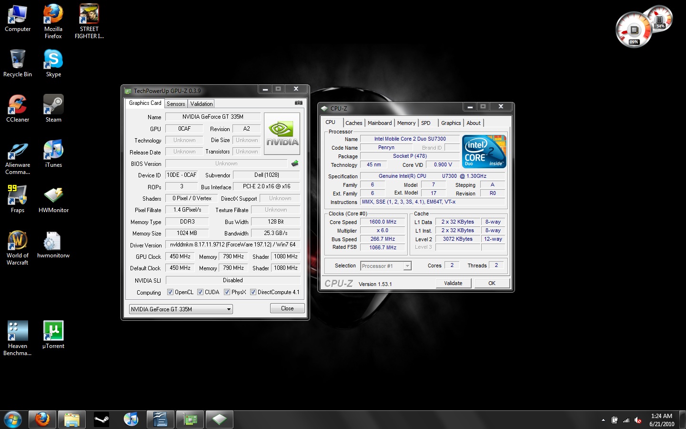Click the Package Socket P (478) value
The width and height of the screenshot is (686, 429).
click(x=410, y=156)
